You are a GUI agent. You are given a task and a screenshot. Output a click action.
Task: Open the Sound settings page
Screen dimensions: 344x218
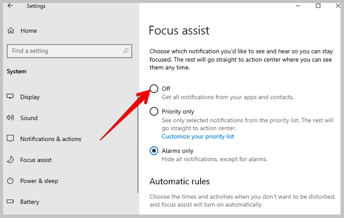(29, 118)
